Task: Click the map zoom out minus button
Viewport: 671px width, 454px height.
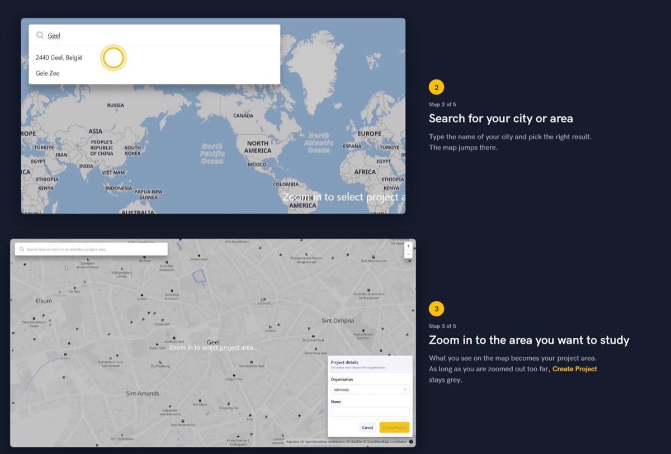Action: click(408, 254)
